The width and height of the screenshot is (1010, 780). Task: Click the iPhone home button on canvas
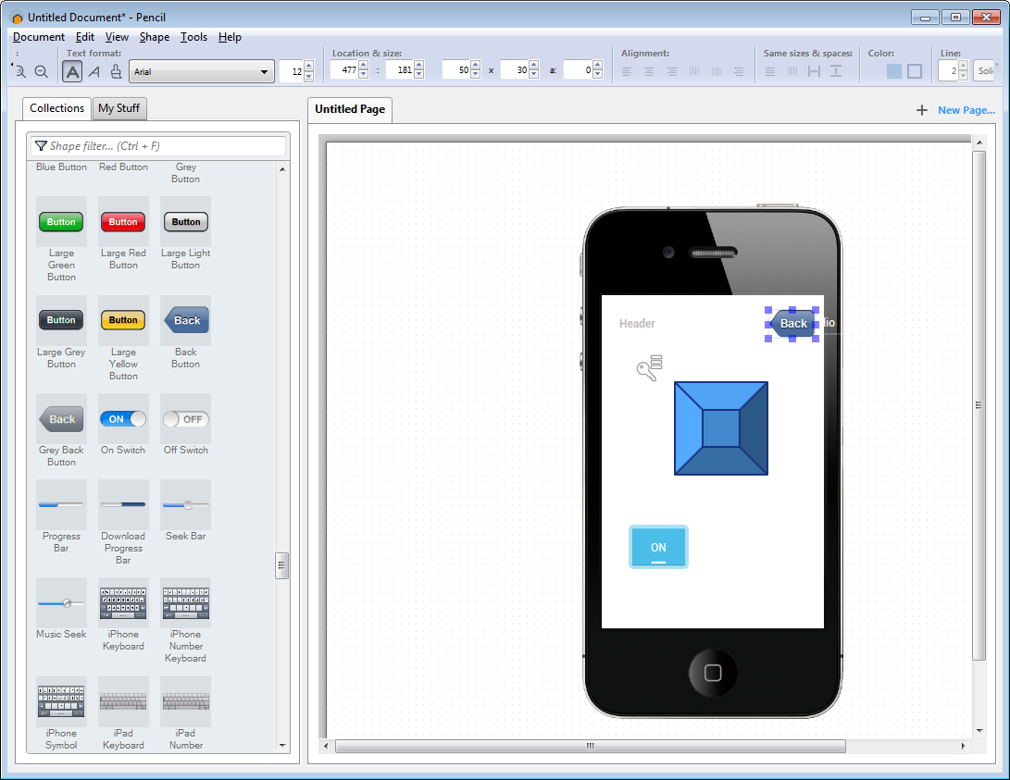(713, 673)
